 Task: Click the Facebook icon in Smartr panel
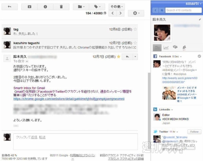click(x=155, y=56)
